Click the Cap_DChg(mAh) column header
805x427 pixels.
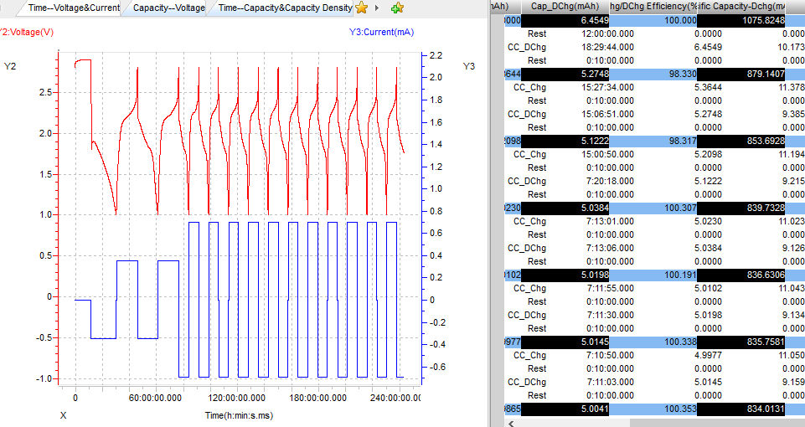point(565,6)
